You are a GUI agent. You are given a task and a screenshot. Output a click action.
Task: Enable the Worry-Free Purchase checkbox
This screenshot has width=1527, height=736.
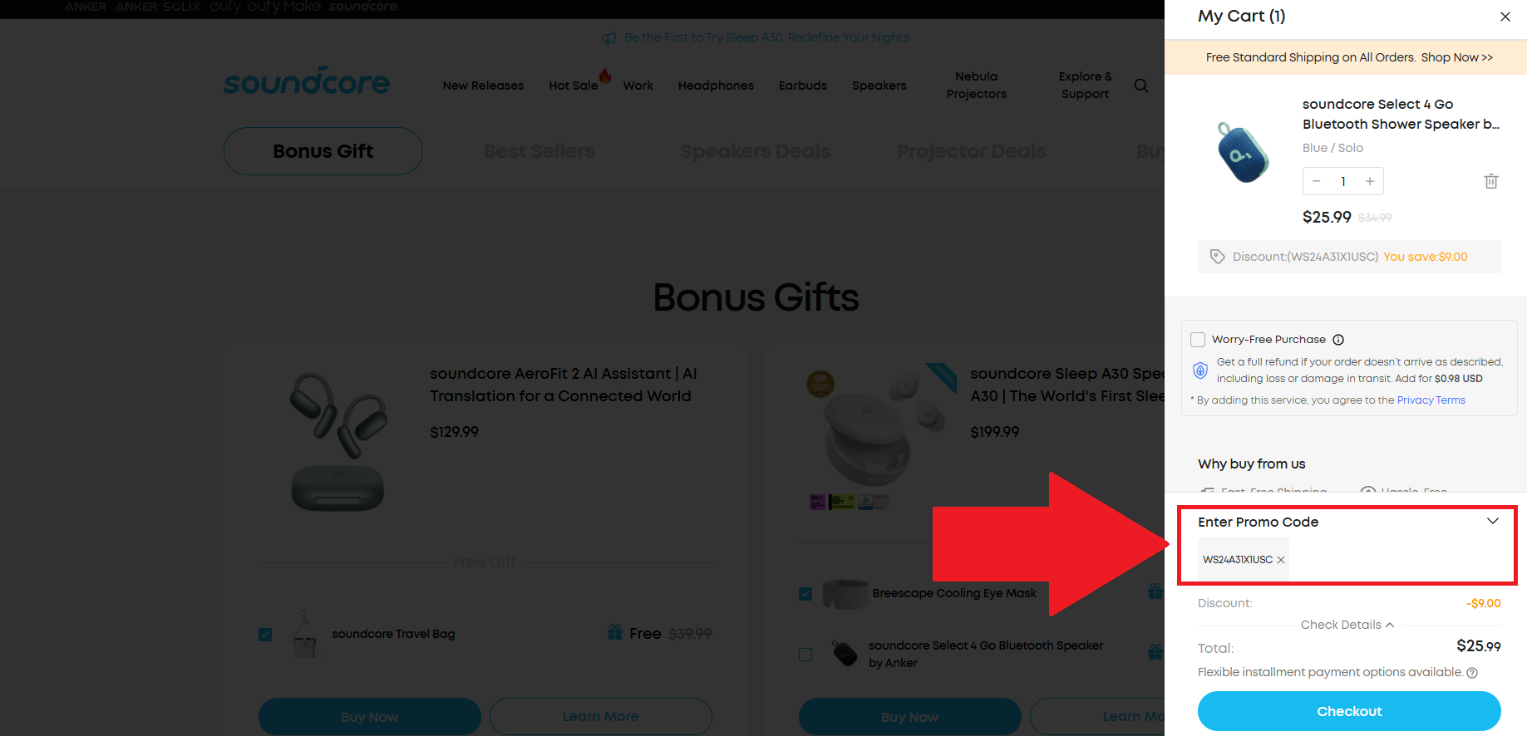pos(1198,340)
